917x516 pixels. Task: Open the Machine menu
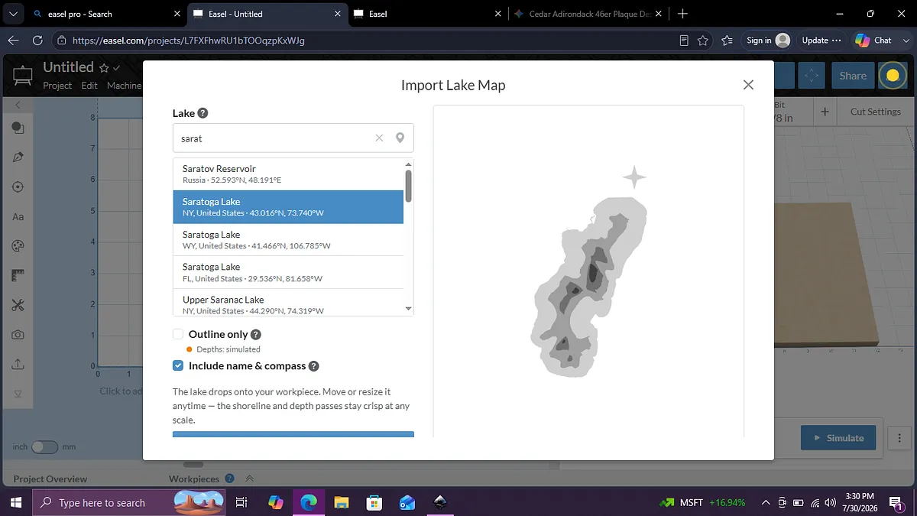(x=124, y=86)
